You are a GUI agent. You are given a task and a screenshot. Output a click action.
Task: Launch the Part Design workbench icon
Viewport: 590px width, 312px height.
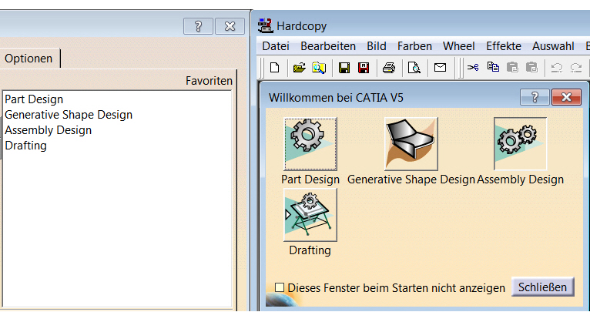310,144
